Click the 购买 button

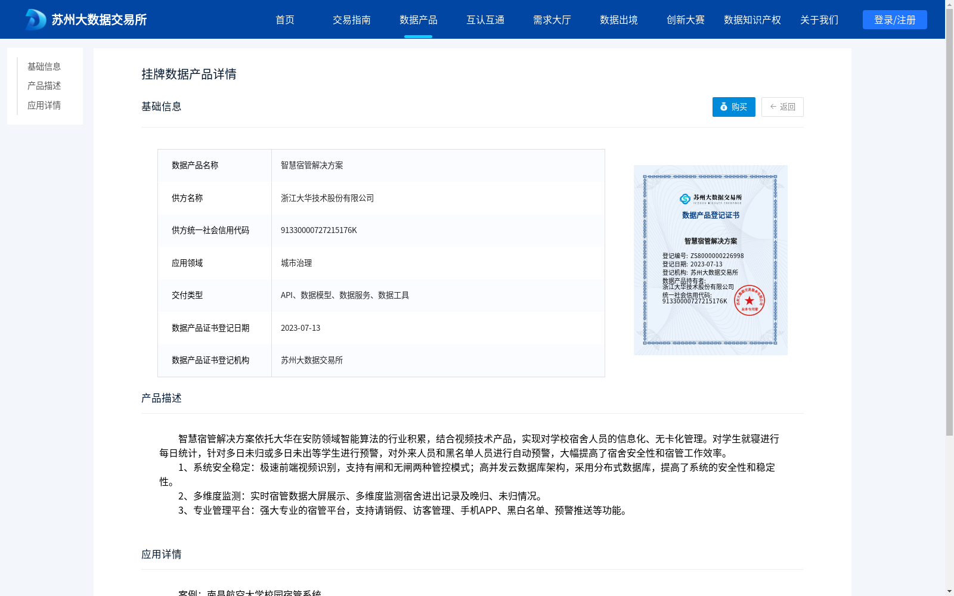733,107
